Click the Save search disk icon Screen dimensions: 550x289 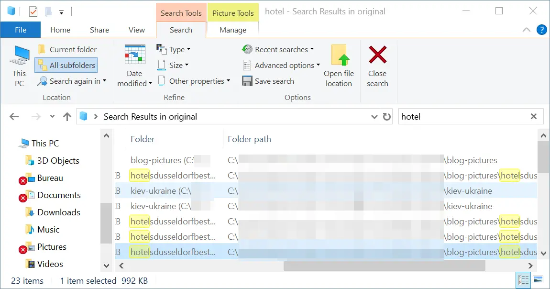coord(247,81)
